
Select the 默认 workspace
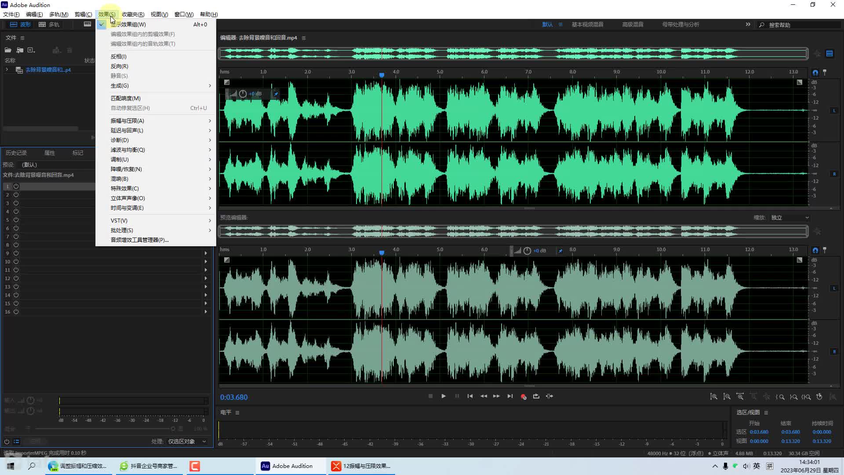[547, 25]
